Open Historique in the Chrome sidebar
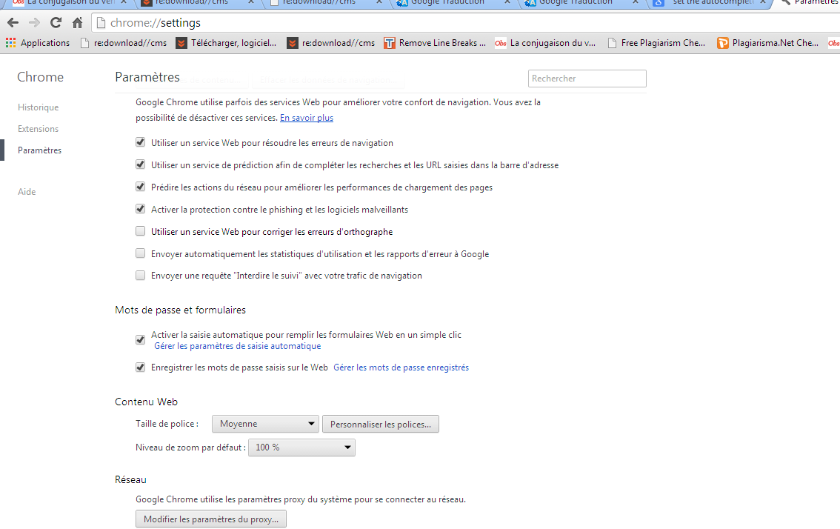This screenshot has width=840, height=529. (x=38, y=107)
